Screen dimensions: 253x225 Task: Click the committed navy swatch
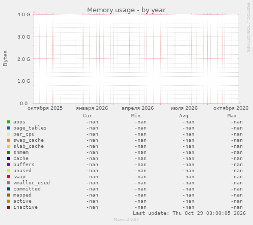coord(9,189)
